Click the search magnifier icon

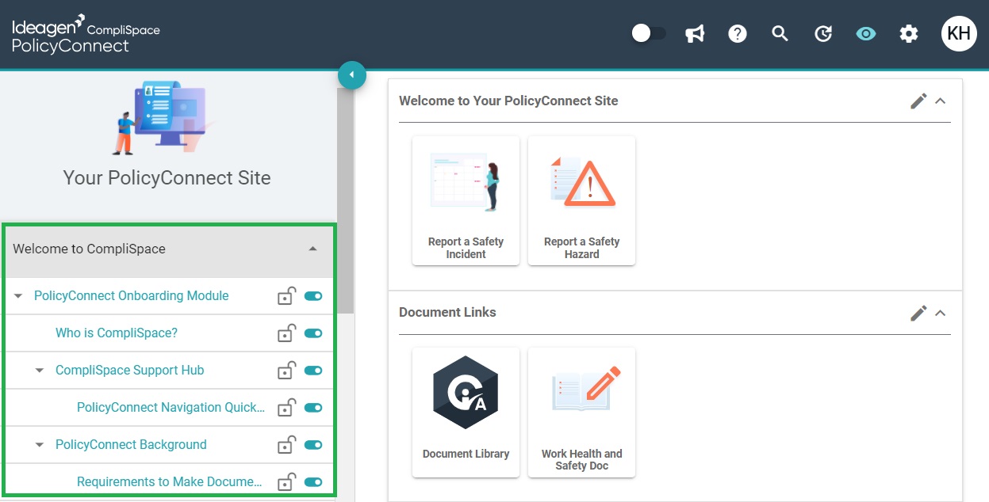(780, 33)
